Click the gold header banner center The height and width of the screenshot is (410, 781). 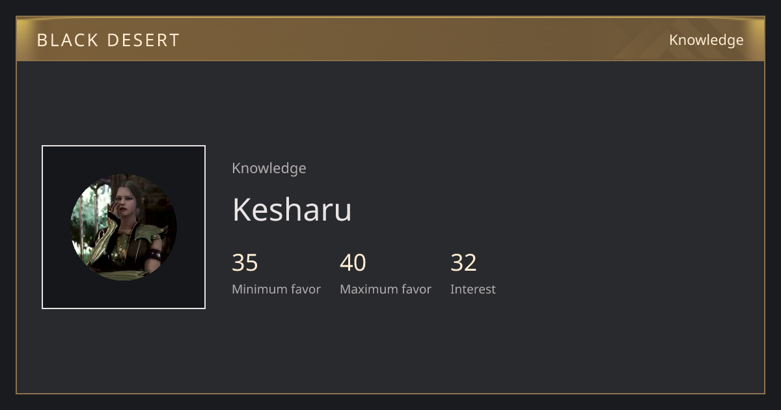pos(390,39)
